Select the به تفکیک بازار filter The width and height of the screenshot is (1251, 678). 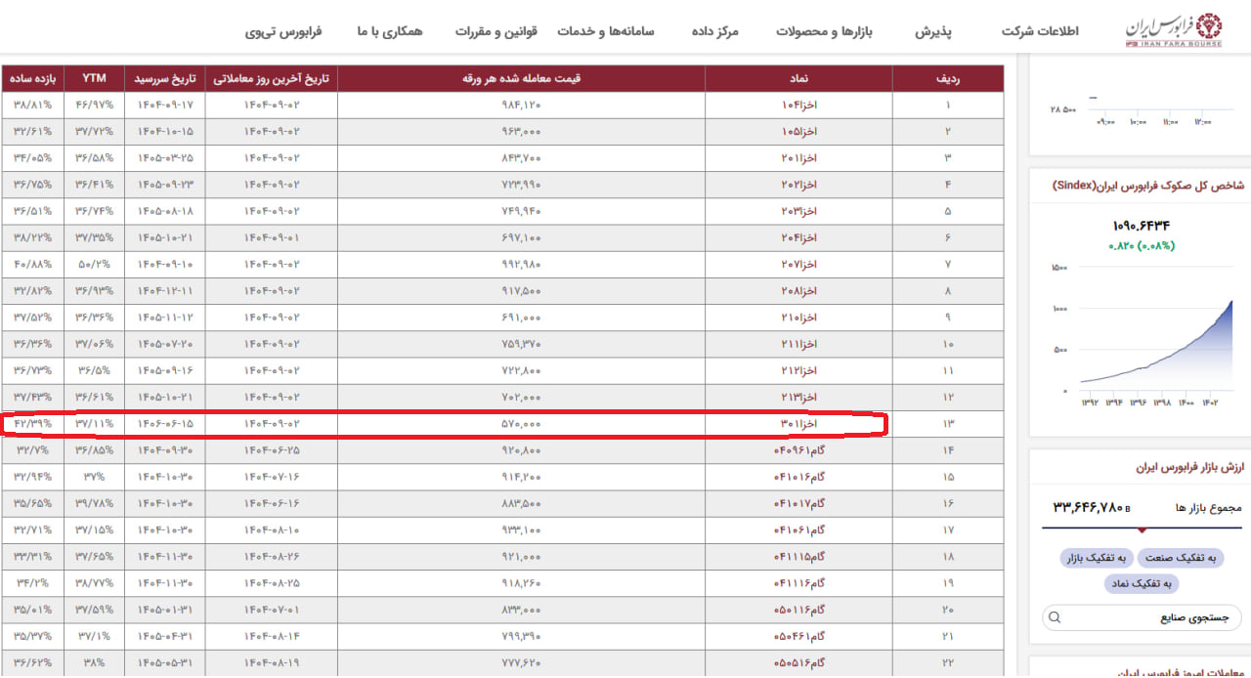(x=1095, y=558)
